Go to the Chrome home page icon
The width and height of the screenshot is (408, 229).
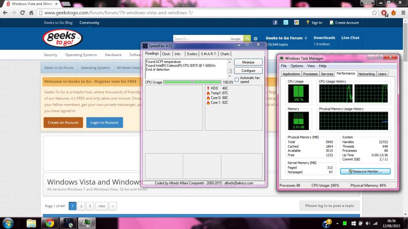[x=31, y=13]
